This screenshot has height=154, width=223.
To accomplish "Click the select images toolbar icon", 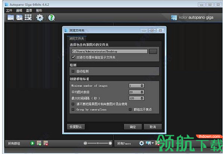I will coord(19,18).
